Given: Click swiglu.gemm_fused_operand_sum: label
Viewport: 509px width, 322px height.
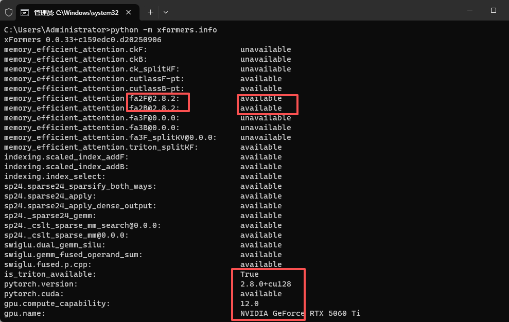Looking at the screenshot, I should [74, 255].
